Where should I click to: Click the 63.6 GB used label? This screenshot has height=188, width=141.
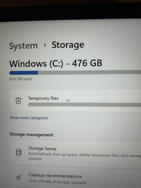[x=20, y=79]
